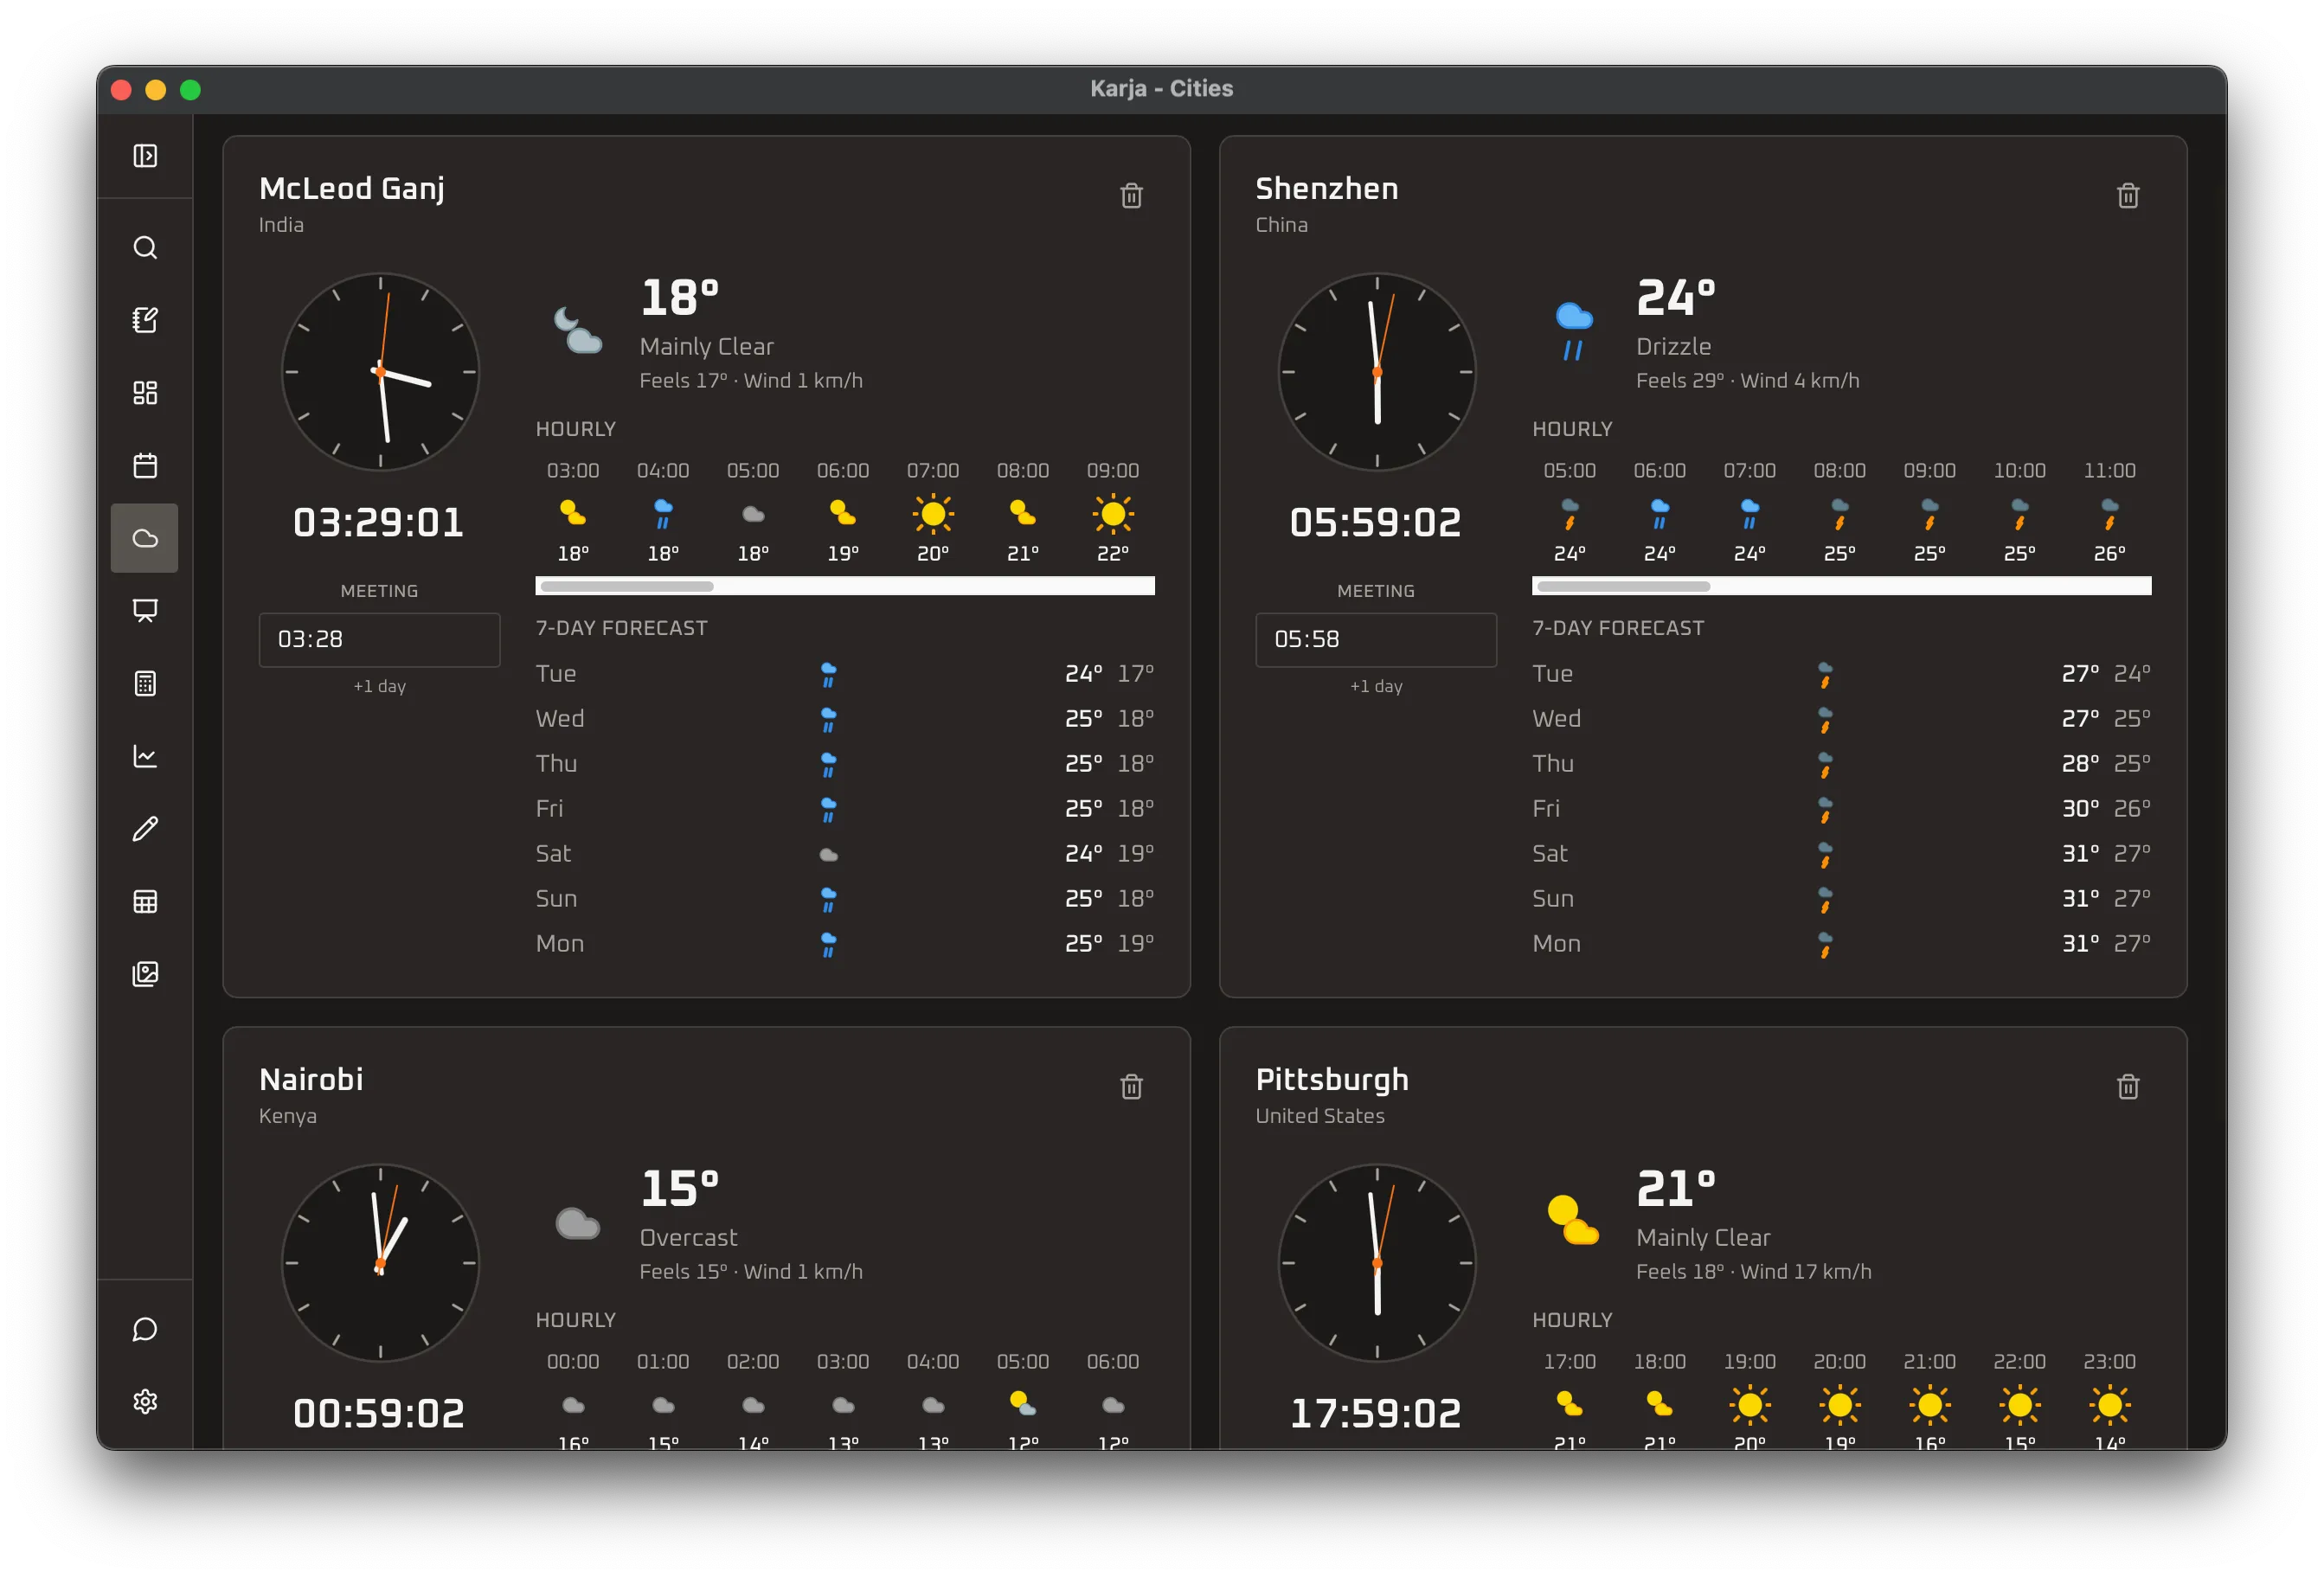Click McLeod Ganj 04:00 hourly rain icon

(x=663, y=514)
